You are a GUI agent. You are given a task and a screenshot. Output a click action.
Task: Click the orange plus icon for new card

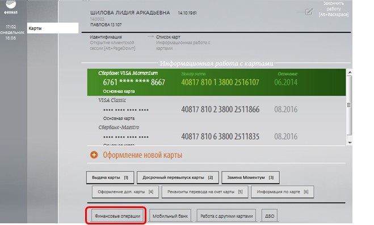pyautogui.click(x=94, y=155)
